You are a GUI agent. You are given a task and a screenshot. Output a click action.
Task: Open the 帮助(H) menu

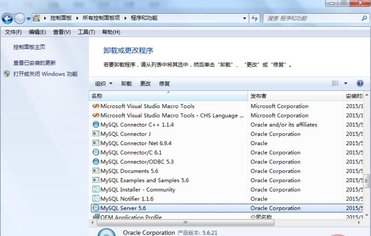(111, 32)
